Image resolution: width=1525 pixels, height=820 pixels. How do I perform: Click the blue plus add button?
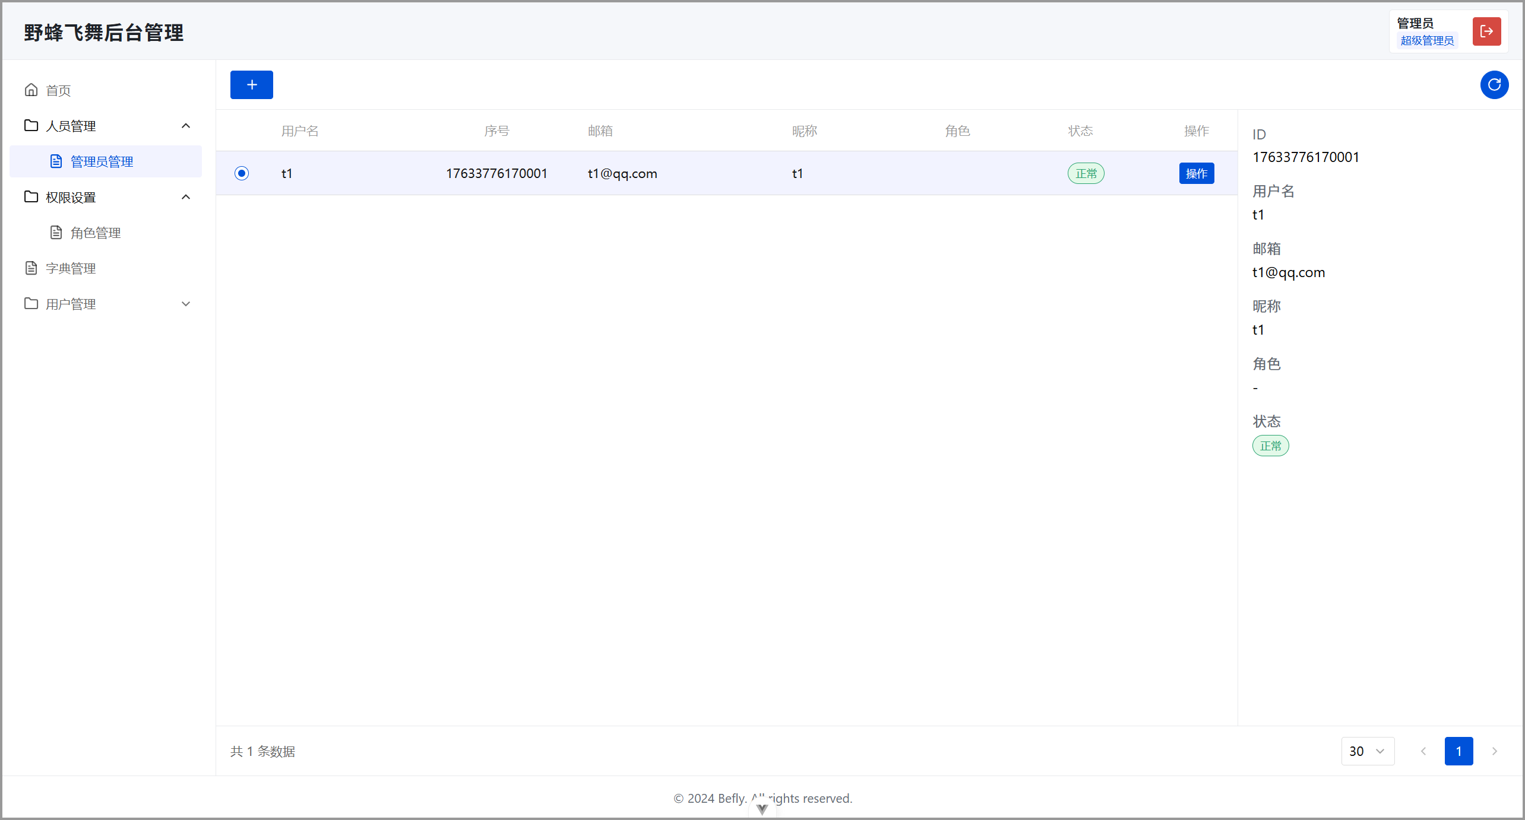[251, 85]
